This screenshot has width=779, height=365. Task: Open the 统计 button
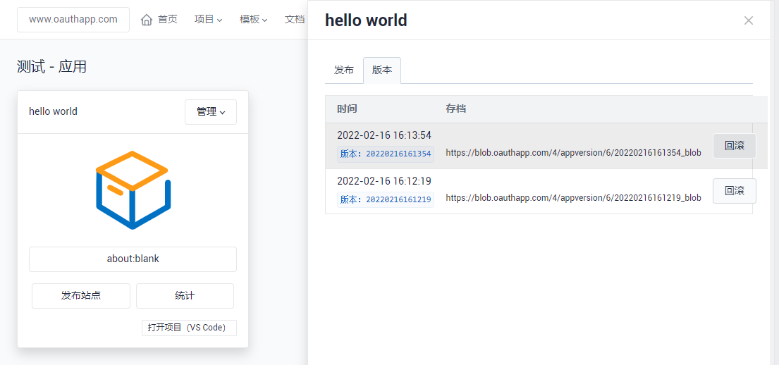tap(185, 296)
